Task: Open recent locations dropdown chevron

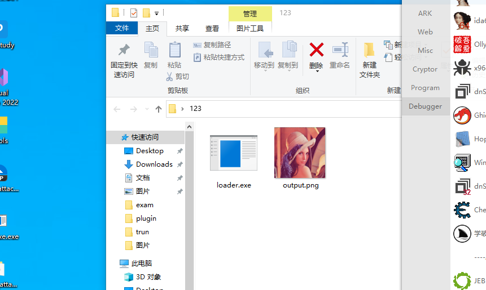Action: 147,109
